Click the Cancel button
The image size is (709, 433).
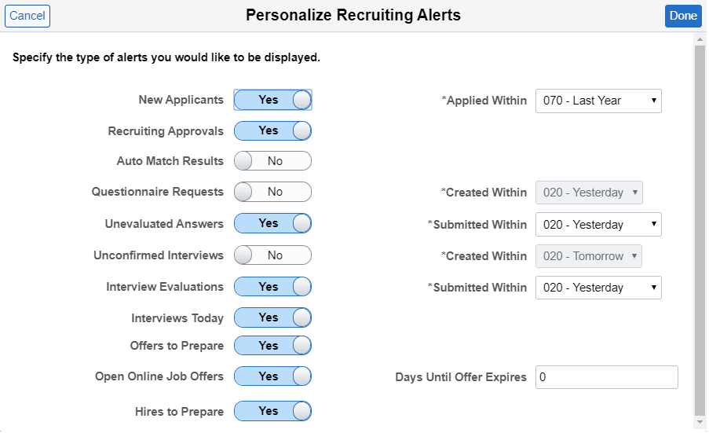click(x=27, y=16)
